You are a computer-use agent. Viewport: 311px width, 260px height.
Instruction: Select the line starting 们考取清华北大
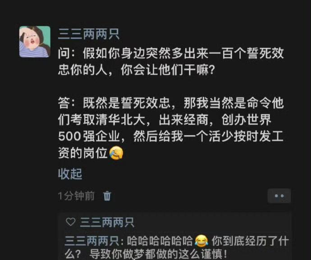click(165, 119)
